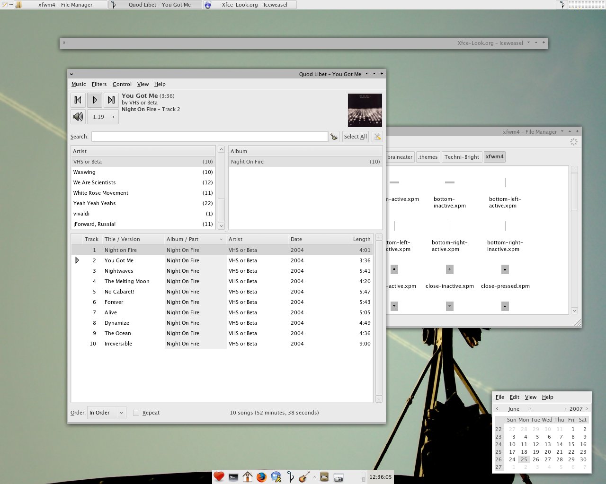Select close-inactive.xpm file icon
606x484 pixels.
click(450, 269)
